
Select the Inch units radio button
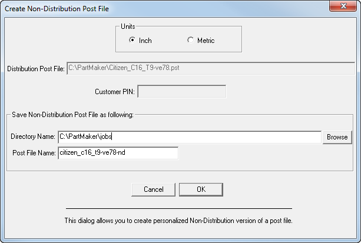(x=133, y=41)
